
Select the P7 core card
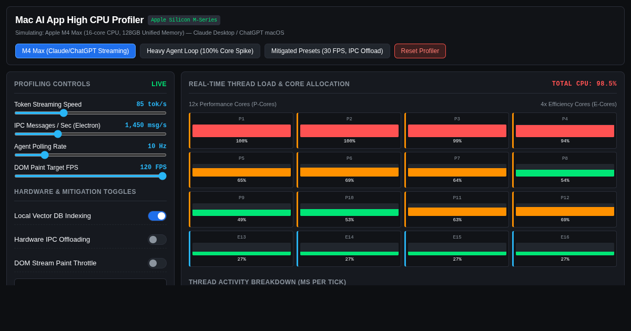[x=457, y=170]
